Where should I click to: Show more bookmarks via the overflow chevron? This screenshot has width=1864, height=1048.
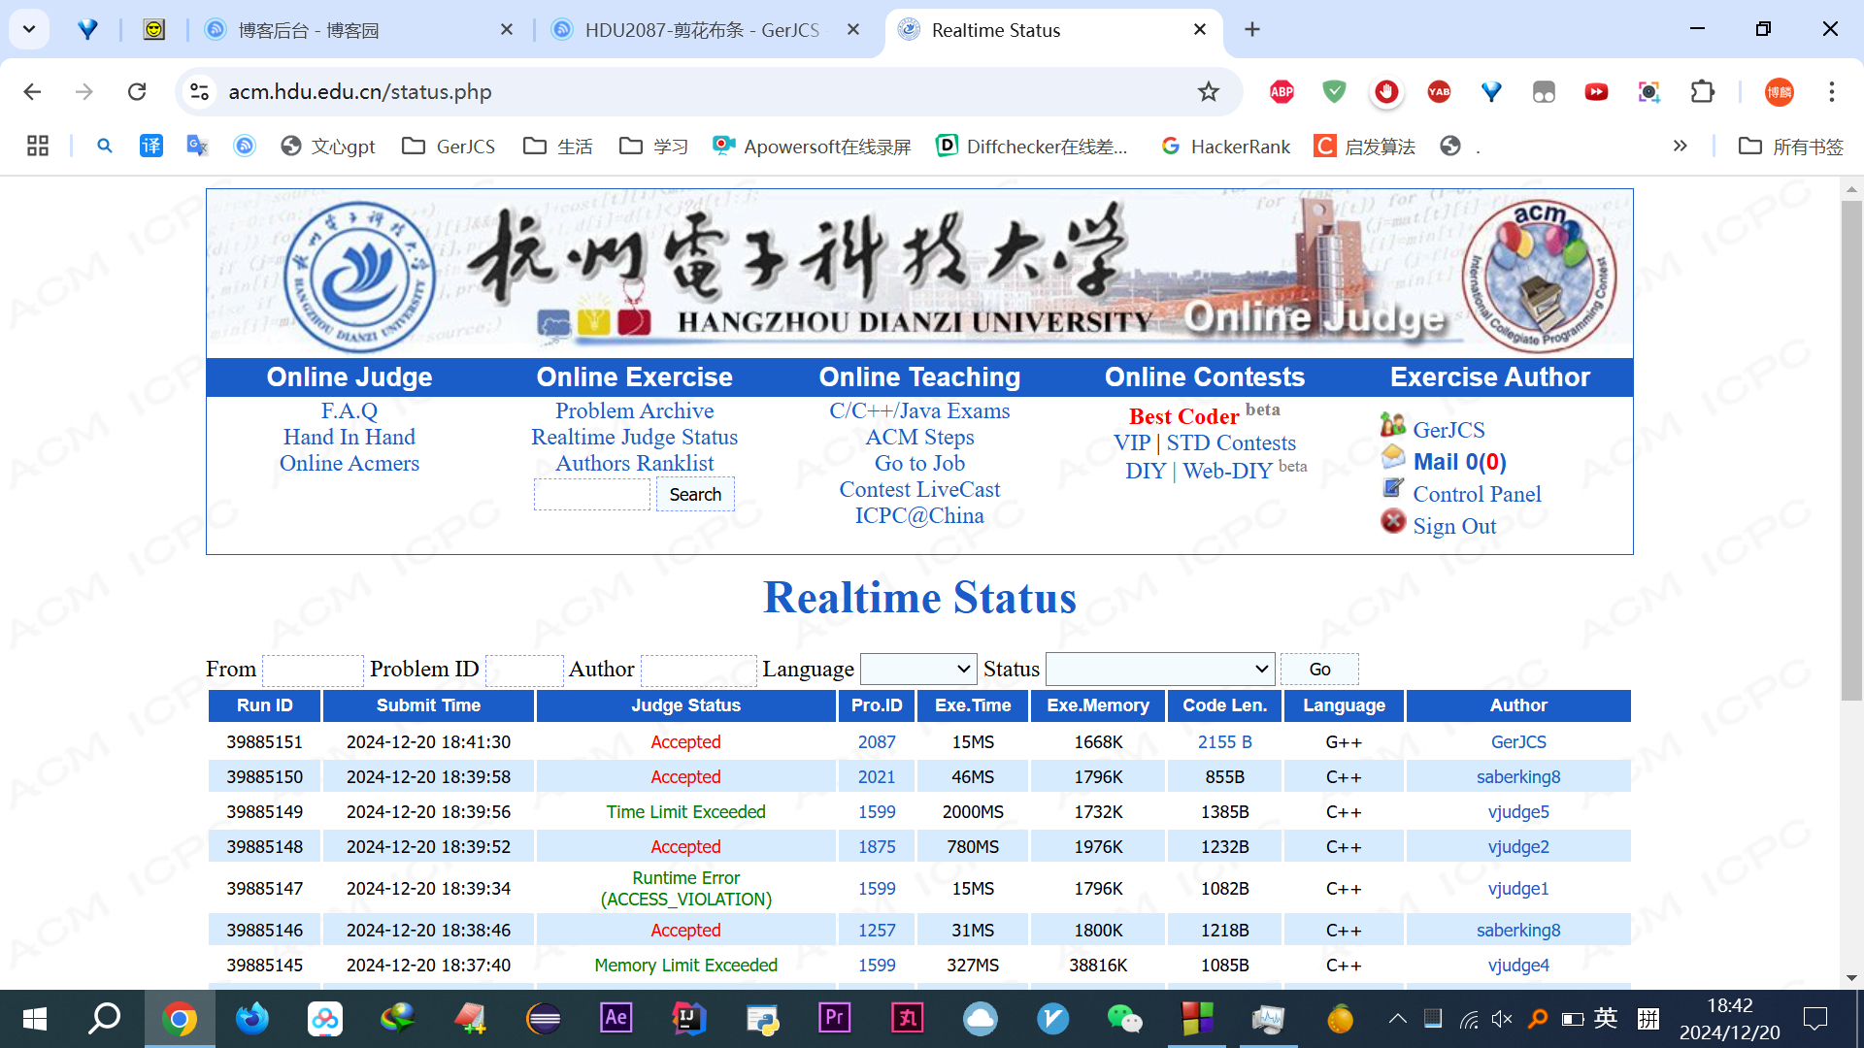point(1680,146)
